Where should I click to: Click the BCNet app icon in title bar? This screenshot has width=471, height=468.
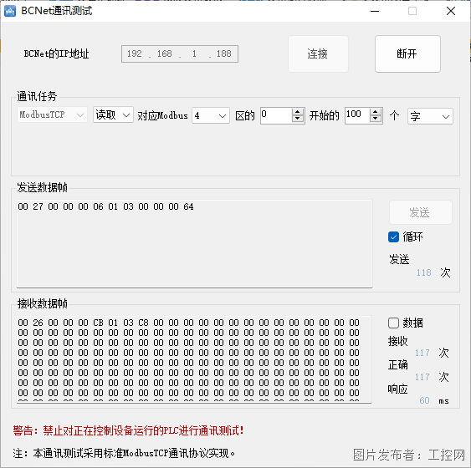pyautogui.click(x=10, y=11)
